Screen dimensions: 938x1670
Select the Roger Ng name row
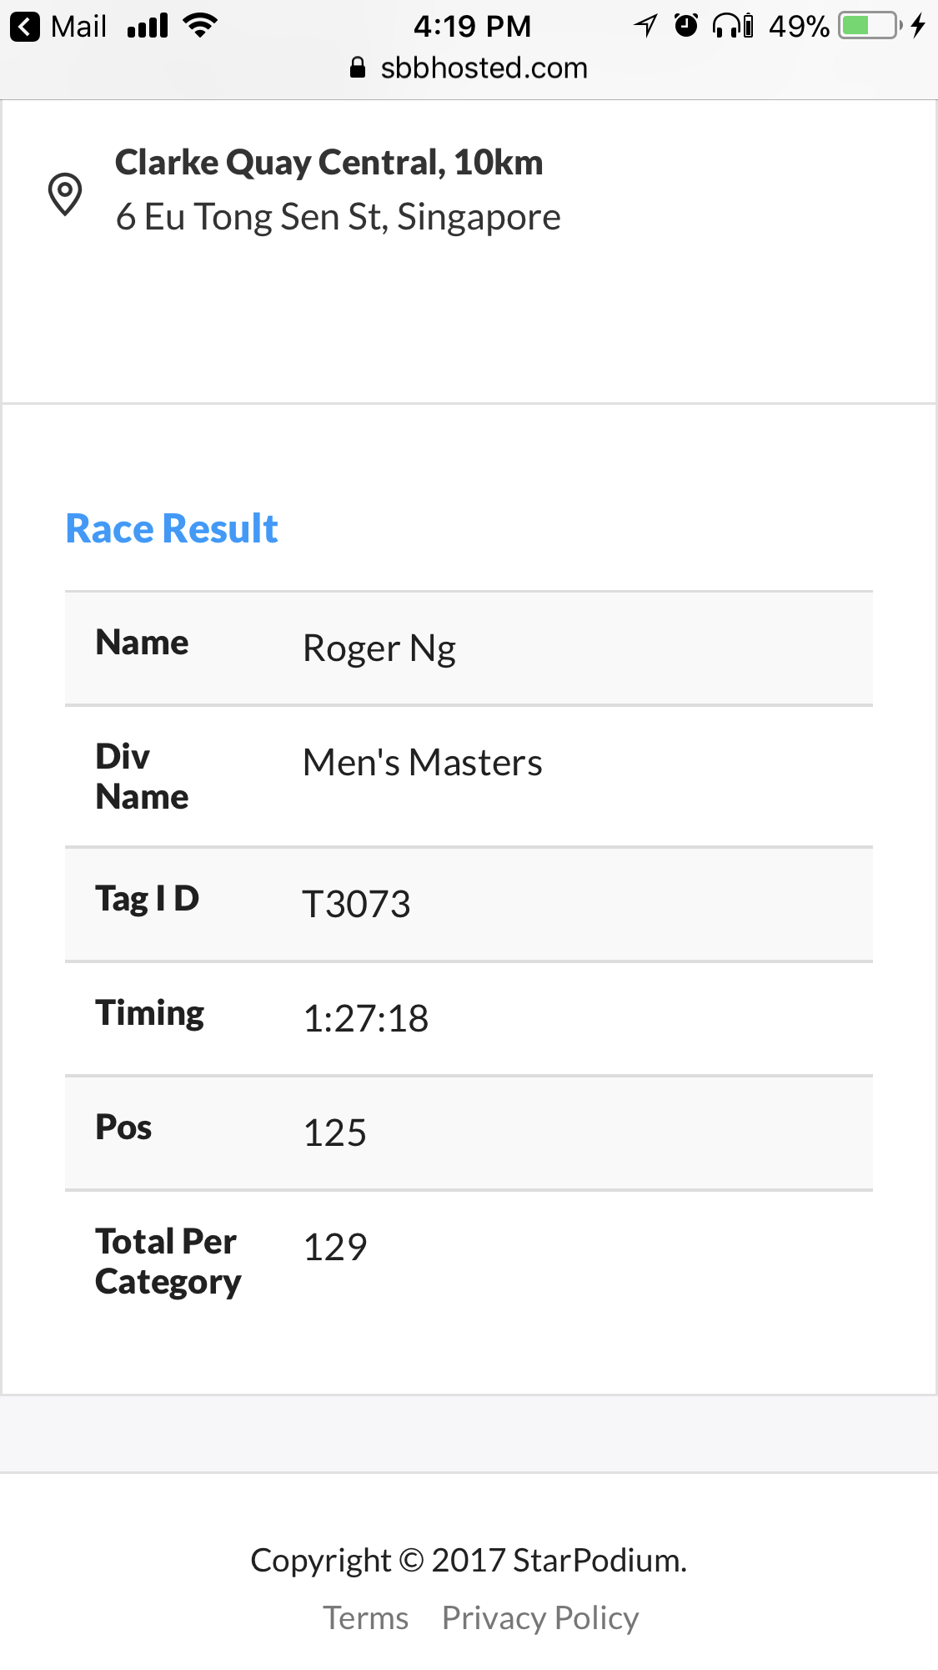pos(469,648)
